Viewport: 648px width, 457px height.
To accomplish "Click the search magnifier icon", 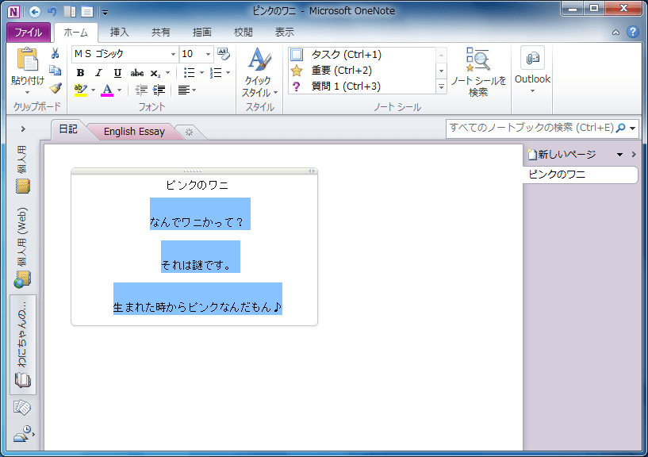I will [620, 129].
